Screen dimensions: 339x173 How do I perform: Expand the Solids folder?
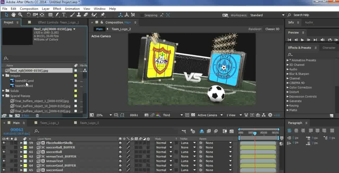(3, 91)
